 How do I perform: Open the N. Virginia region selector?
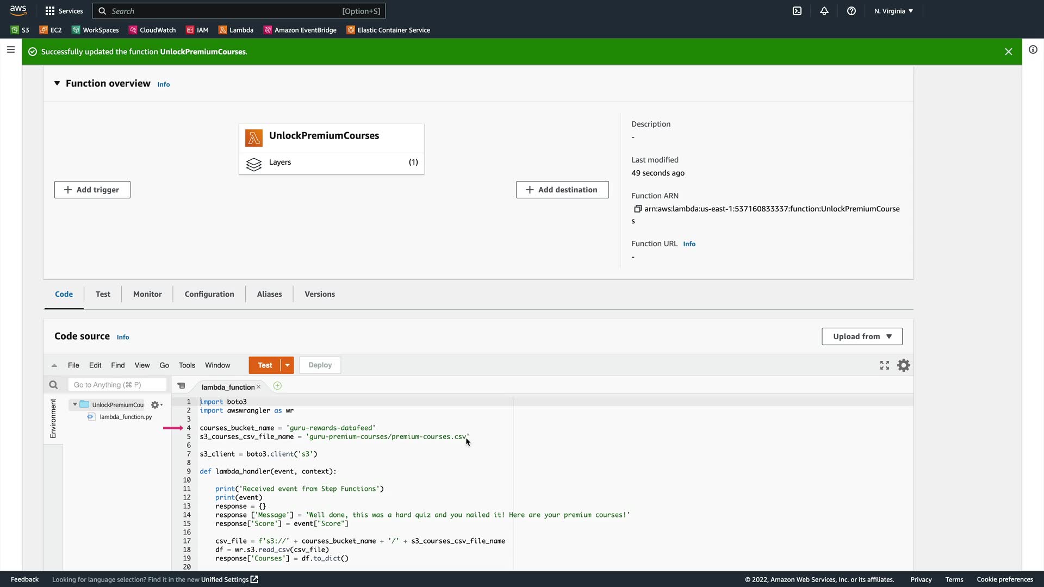pos(893,11)
